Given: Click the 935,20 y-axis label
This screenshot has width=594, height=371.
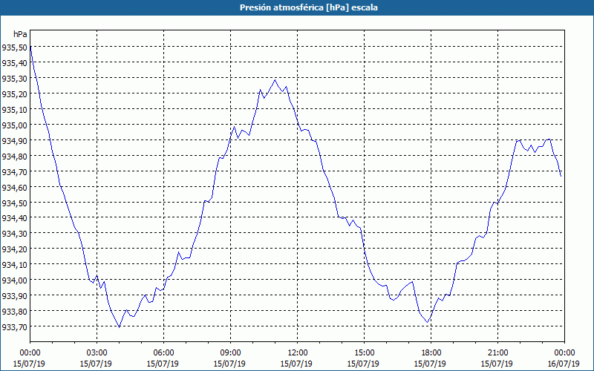Looking at the screenshot, I should [14, 94].
